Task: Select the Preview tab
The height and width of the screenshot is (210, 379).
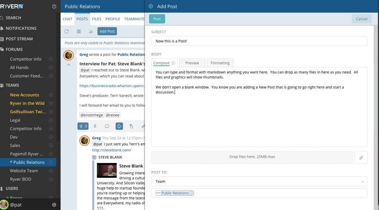Action: click(x=192, y=63)
